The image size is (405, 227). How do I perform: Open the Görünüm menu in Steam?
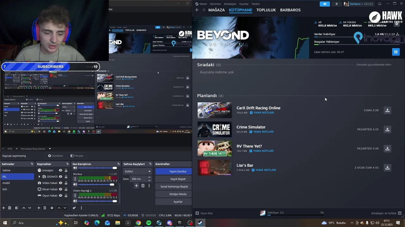click(215, 4)
